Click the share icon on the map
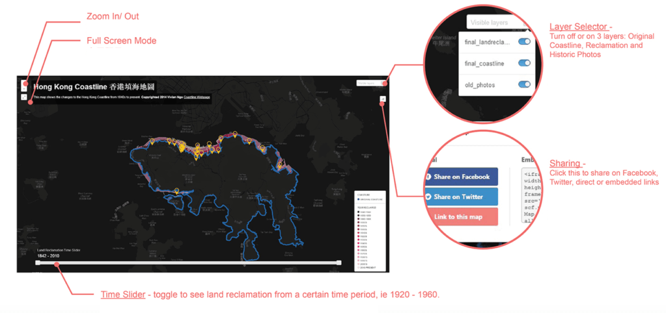 [x=383, y=99]
